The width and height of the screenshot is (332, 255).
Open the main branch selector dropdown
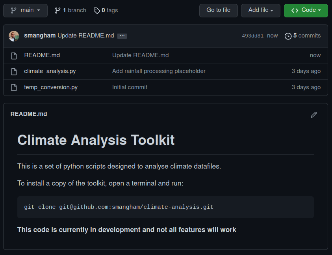[25, 10]
